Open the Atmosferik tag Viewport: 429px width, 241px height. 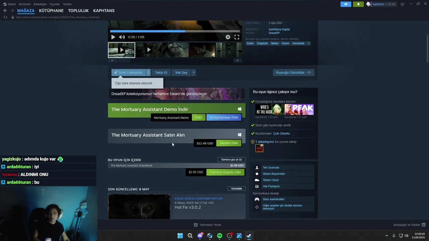coord(298,44)
